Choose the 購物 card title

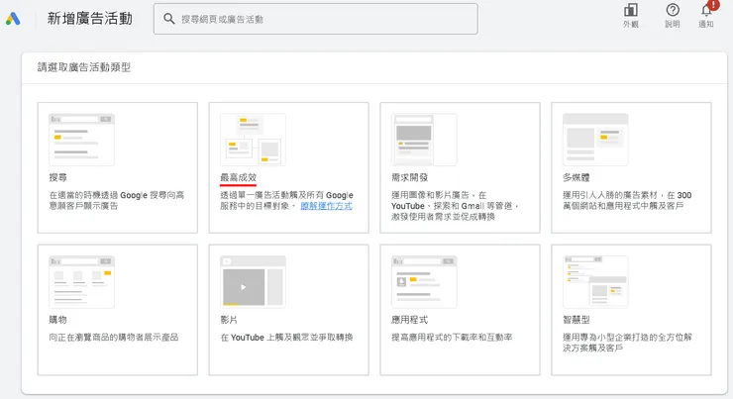tap(58, 320)
